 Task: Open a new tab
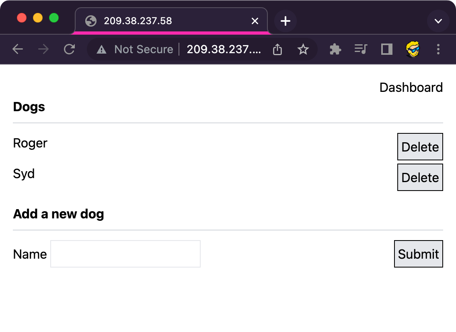click(x=285, y=21)
